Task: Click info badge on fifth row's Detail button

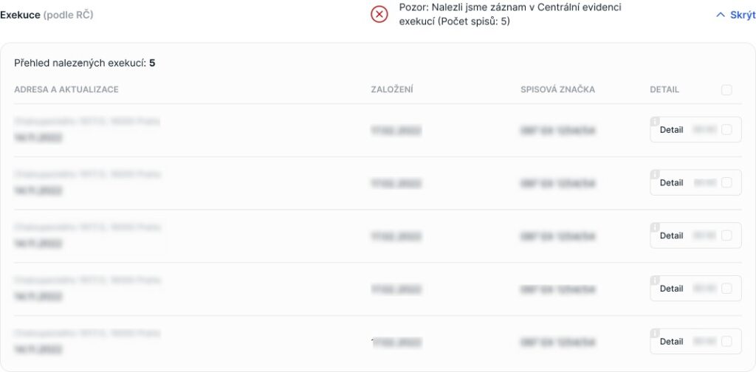Action: point(655,333)
